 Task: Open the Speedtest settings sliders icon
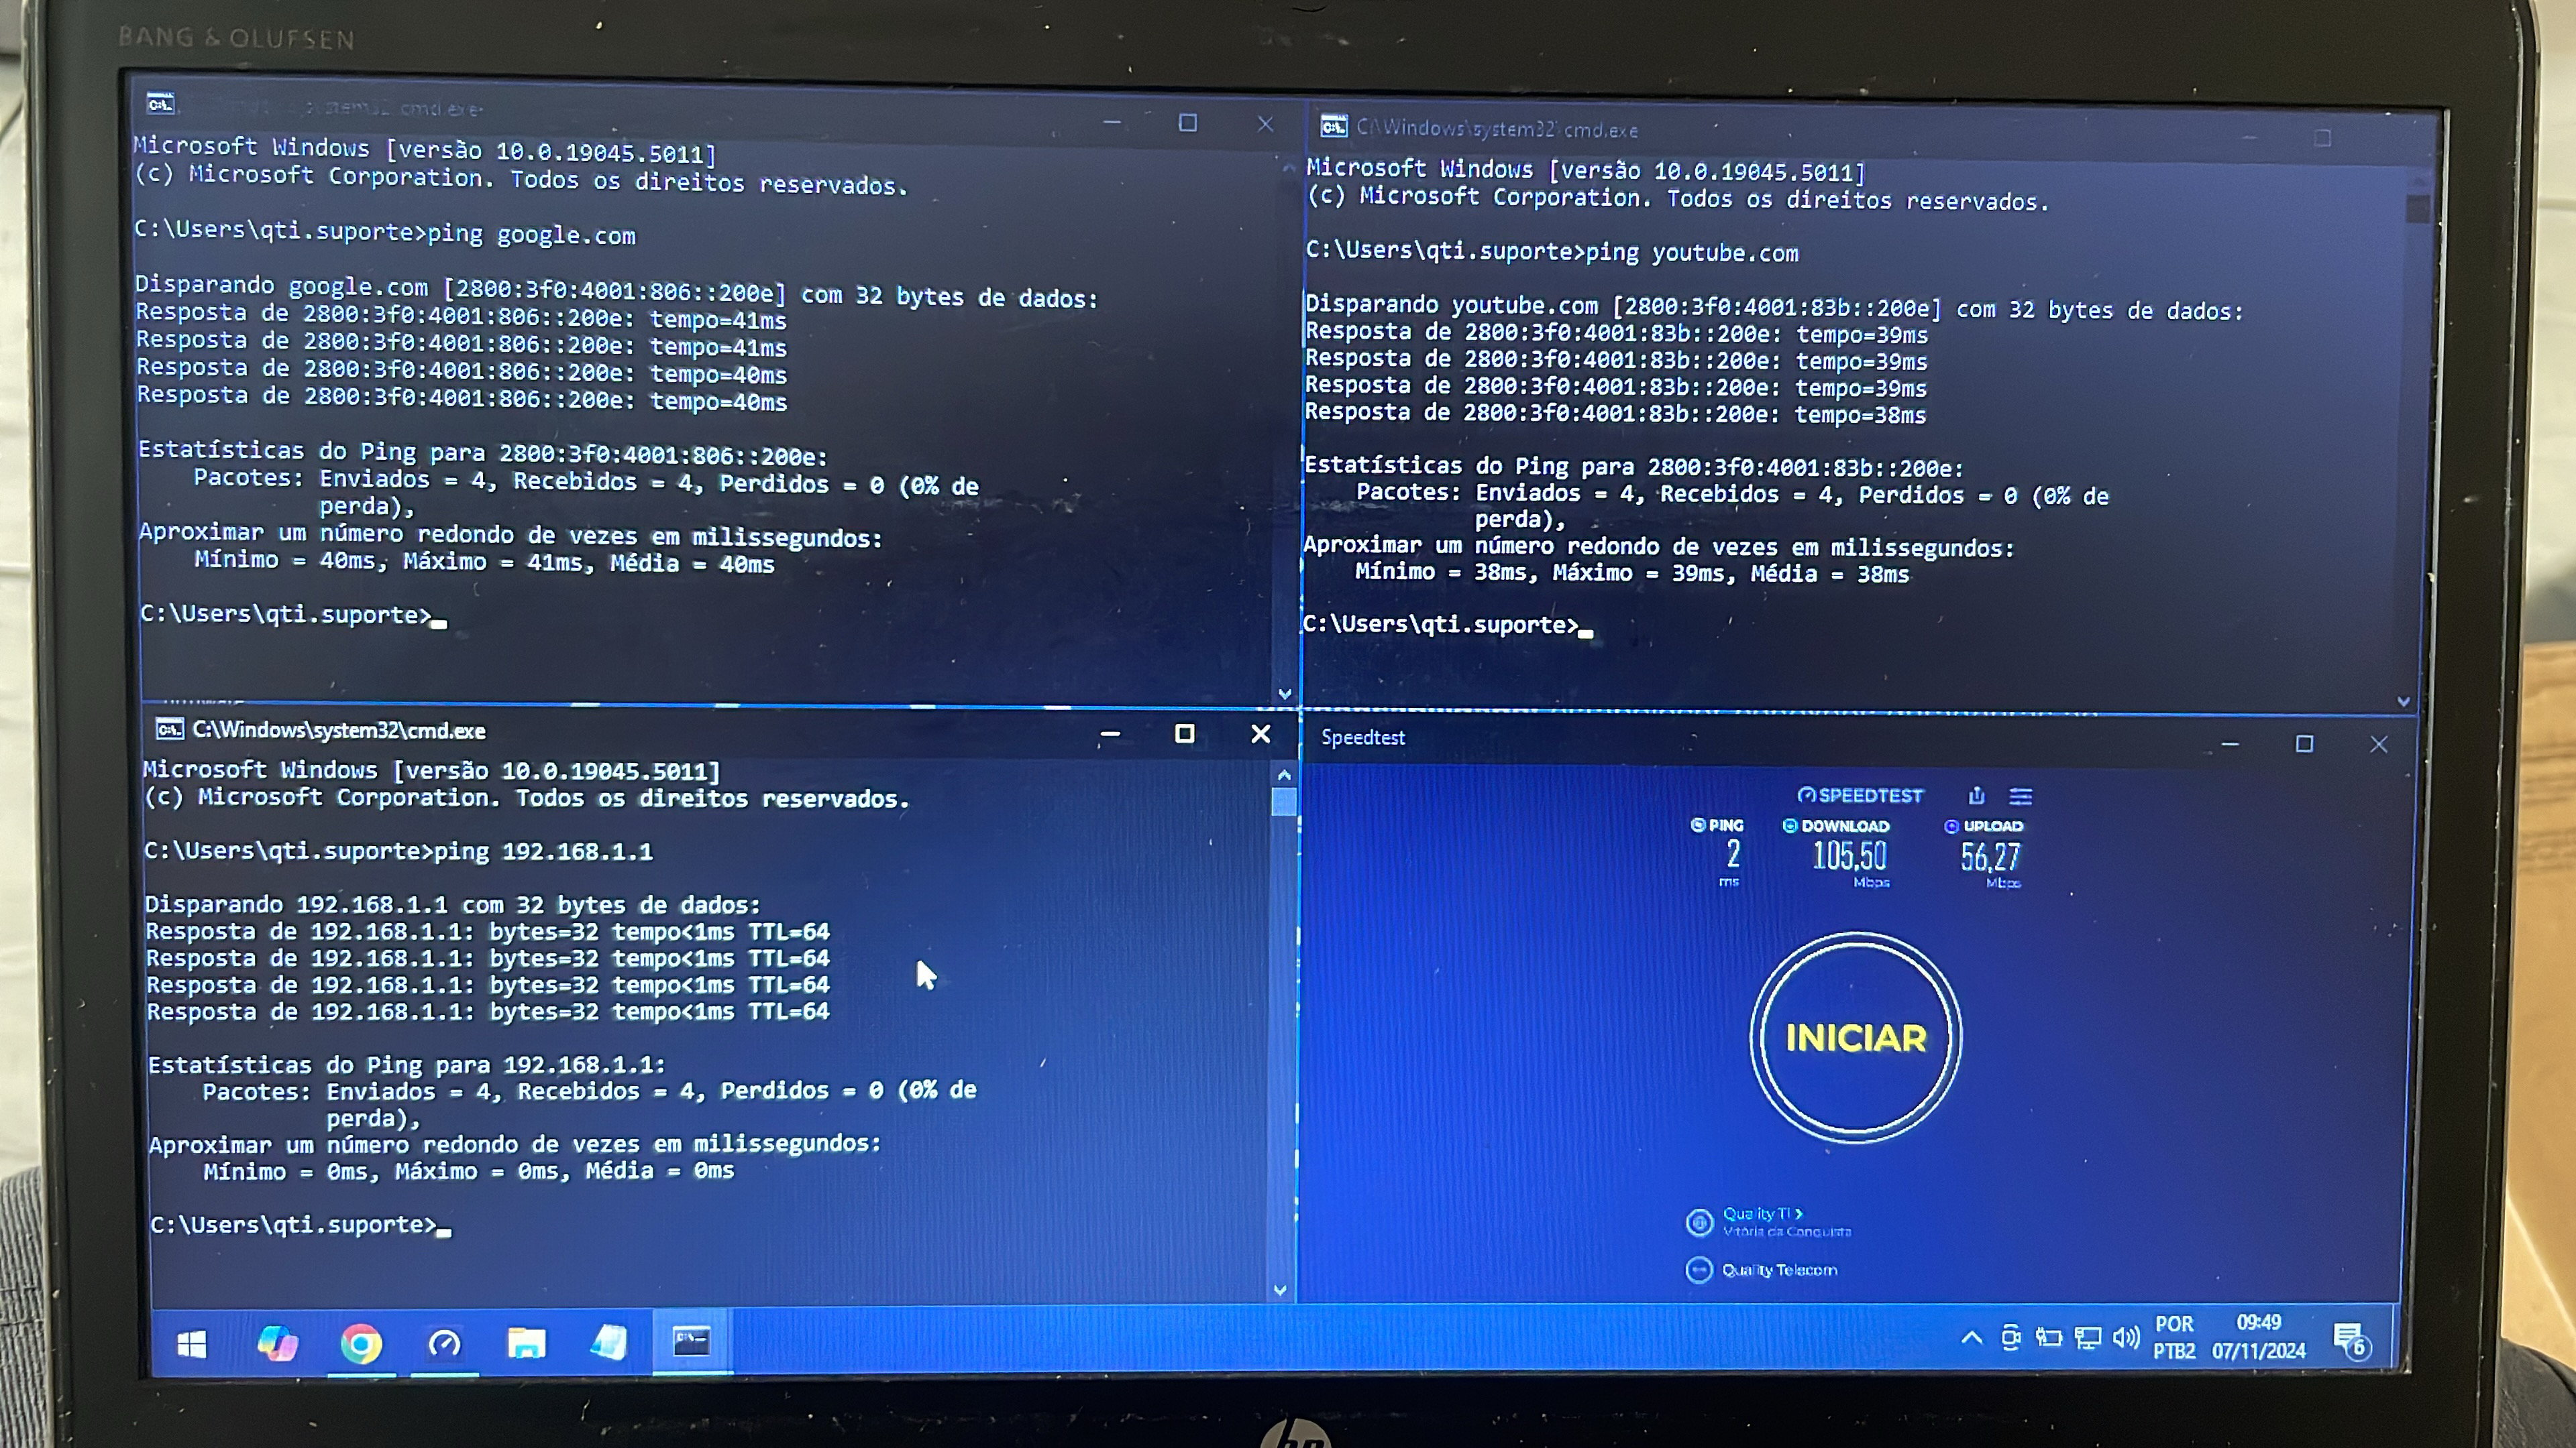[x=2020, y=796]
